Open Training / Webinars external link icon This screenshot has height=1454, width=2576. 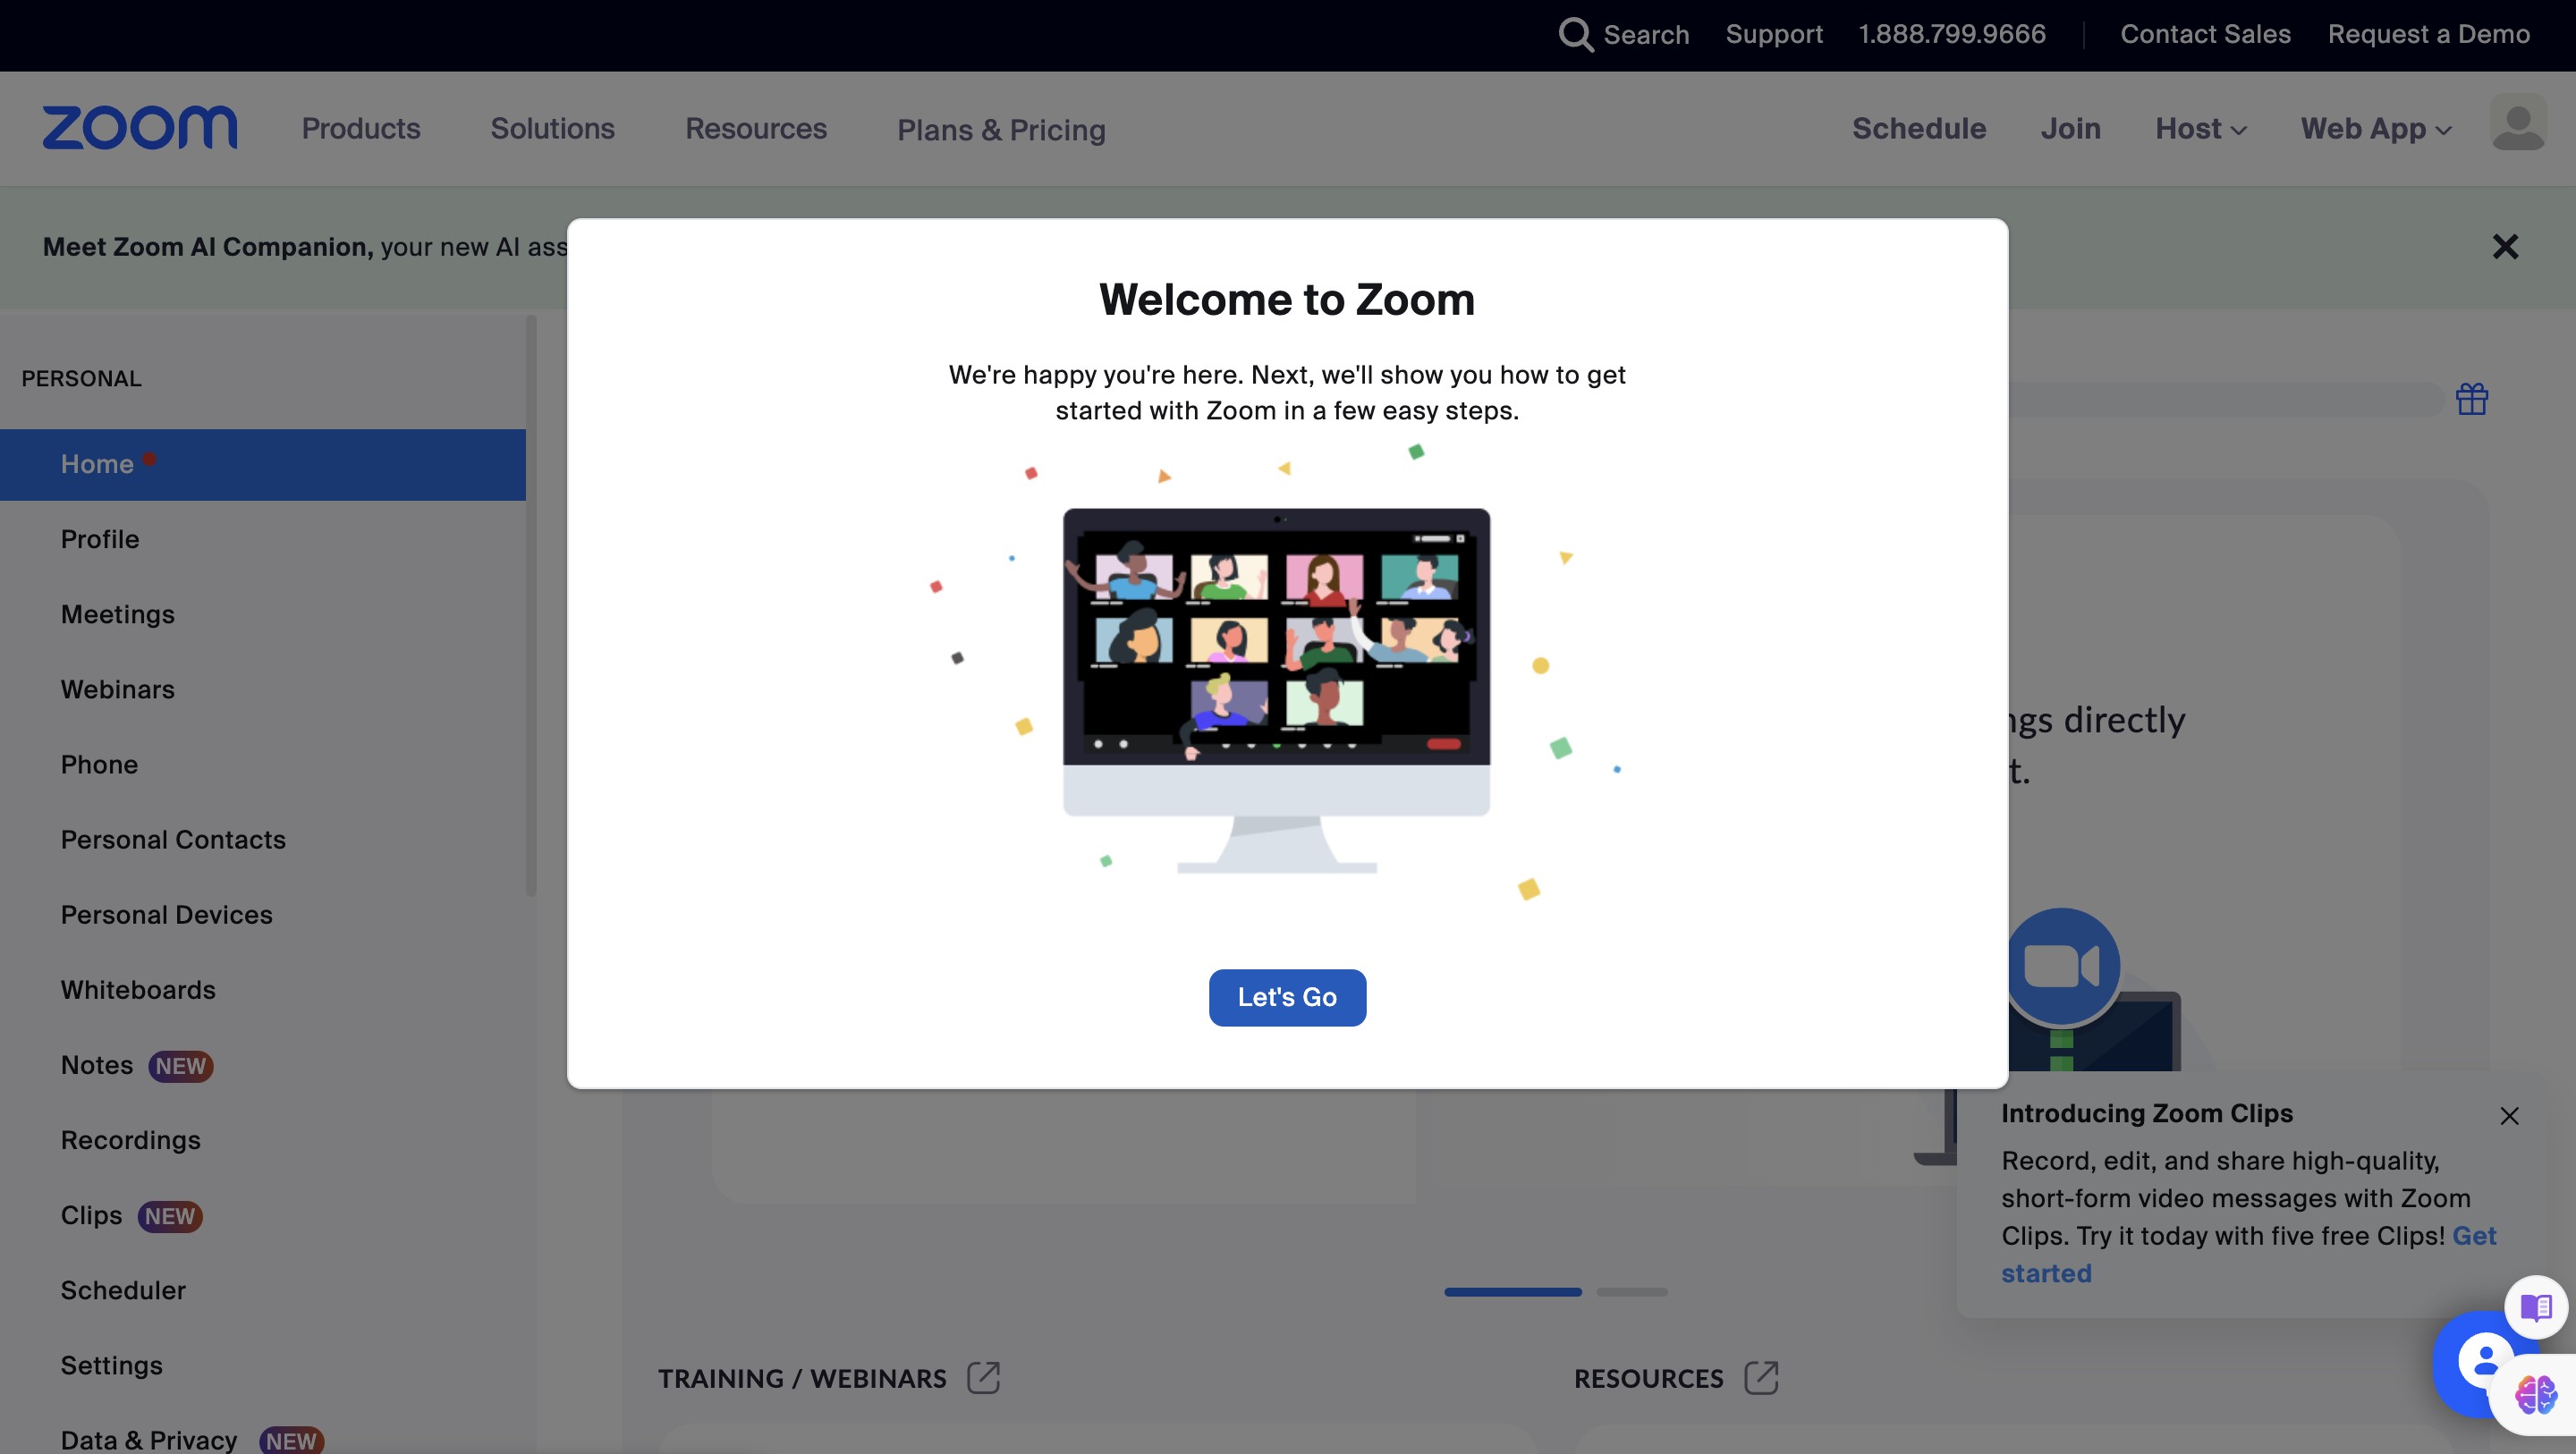(983, 1377)
